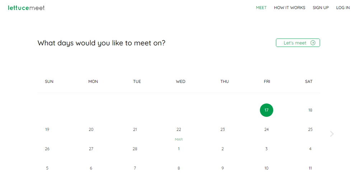Pick Monday the 20th
Screen dimensions: 359x181
pyautogui.click(x=91, y=130)
